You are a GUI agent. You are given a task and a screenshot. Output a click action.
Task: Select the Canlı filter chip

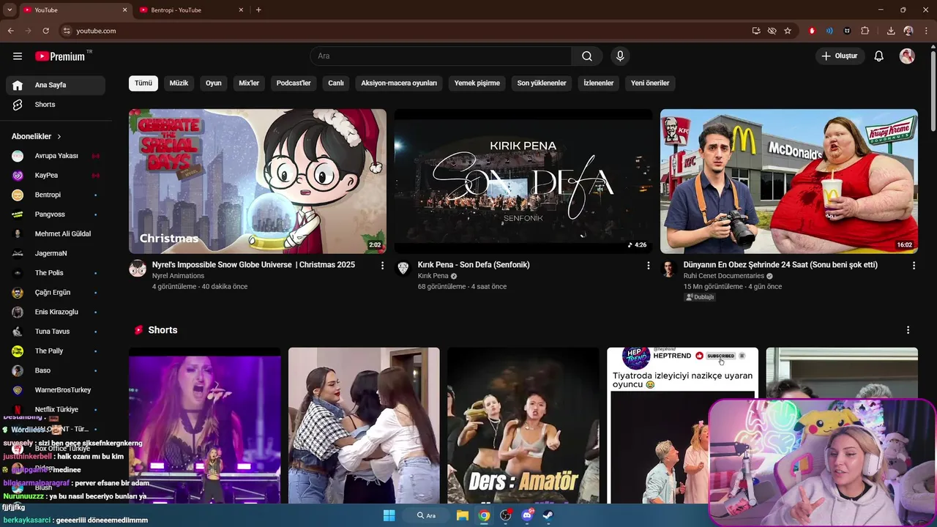336,83
